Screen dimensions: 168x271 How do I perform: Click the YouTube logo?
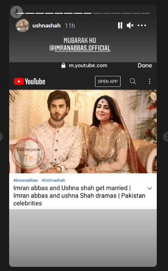pos(30,81)
